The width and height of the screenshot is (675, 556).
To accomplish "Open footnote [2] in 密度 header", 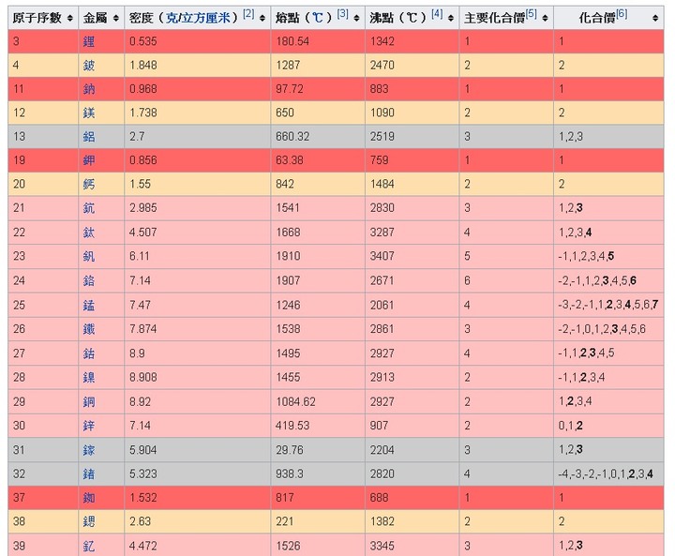I will [x=248, y=14].
